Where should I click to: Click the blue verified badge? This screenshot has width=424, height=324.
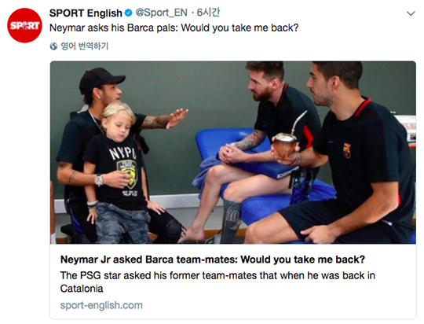128,13
